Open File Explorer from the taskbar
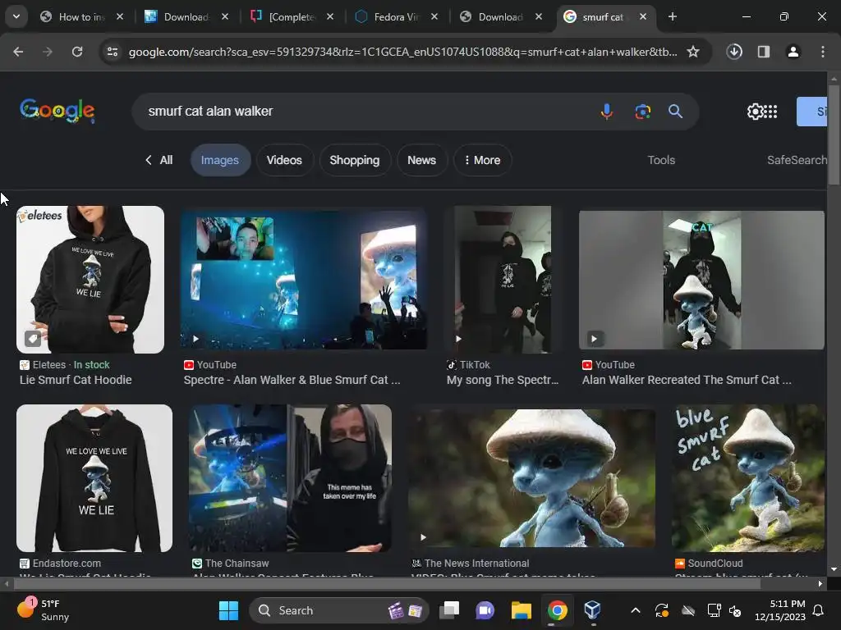The height and width of the screenshot is (630, 841). click(522, 610)
